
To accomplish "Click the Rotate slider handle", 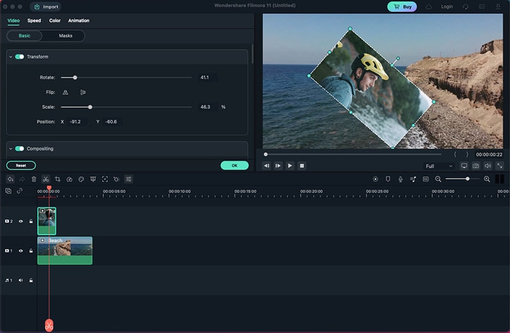I will click(75, 78).
